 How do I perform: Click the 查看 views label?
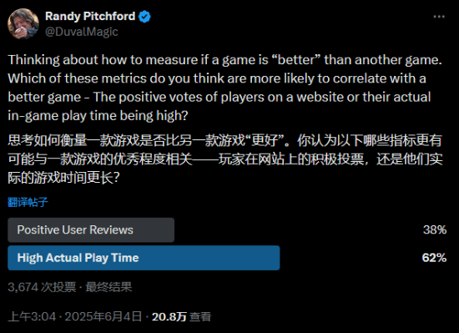click(x=200, y=316)
